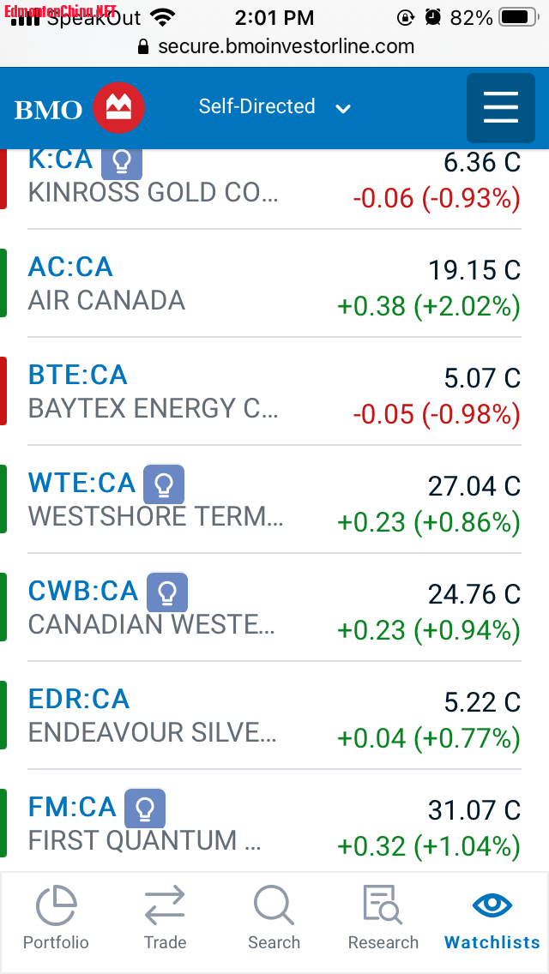Open the AC:CA ticker link
Image resolution: width=549 pixels, height=974 pixels.
tap(70, 267)
